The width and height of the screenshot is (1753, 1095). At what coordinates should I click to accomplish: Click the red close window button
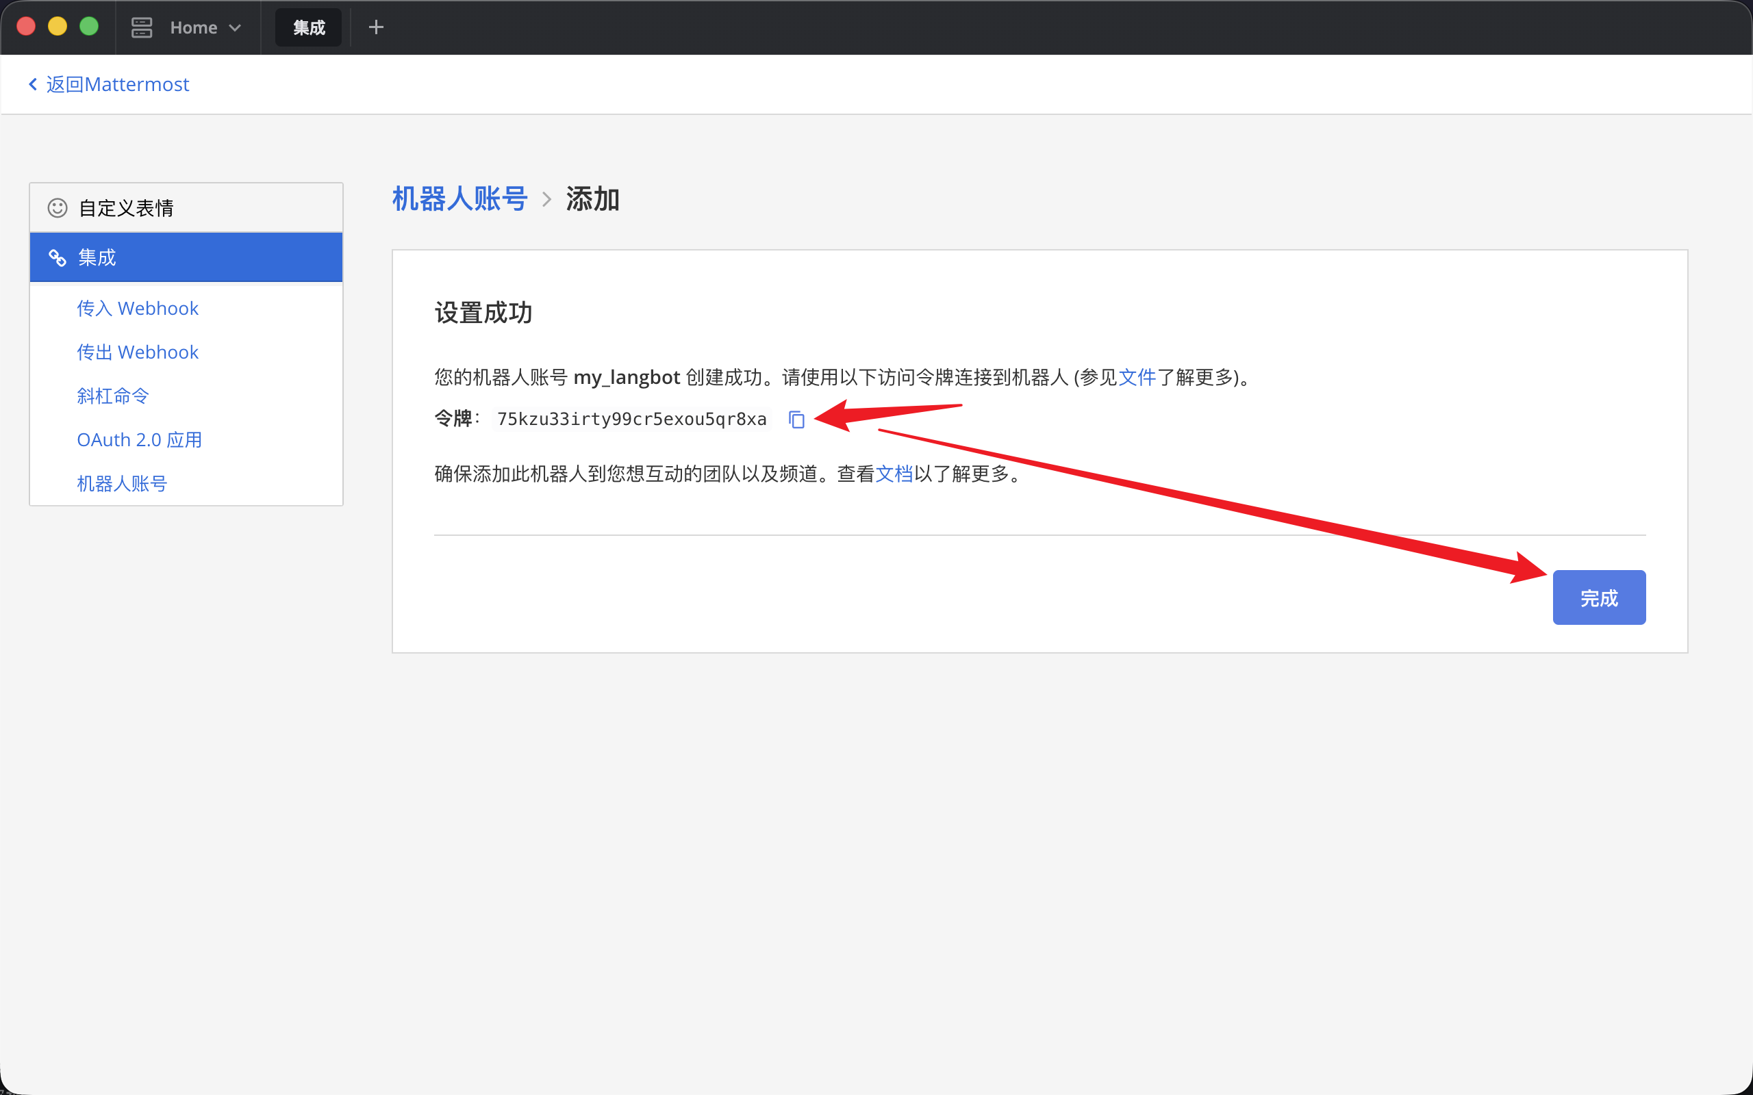pos(26,27)
